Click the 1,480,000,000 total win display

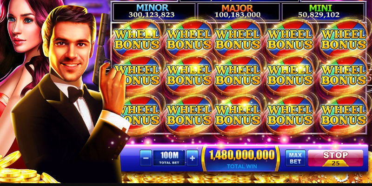tap(240, 159)
